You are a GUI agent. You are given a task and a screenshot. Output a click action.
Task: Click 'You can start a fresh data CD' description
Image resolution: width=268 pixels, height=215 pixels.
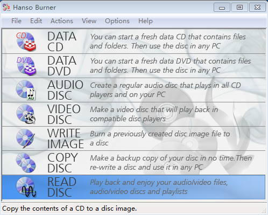(168, 41)
